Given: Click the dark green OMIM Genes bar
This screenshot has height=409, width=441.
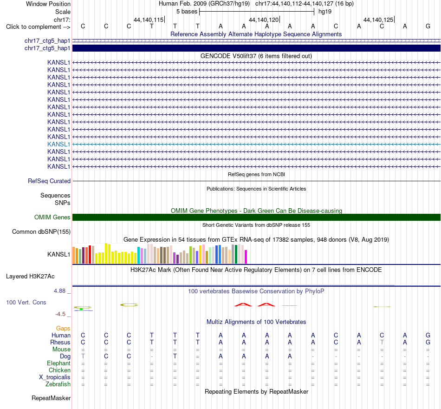Looking at the screenshot, I should click(x=256, y=217).
